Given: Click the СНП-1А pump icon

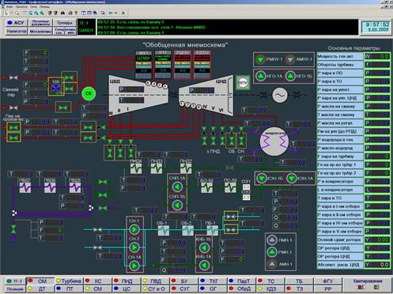Looking at the screenshot, I should click(177, 187).
